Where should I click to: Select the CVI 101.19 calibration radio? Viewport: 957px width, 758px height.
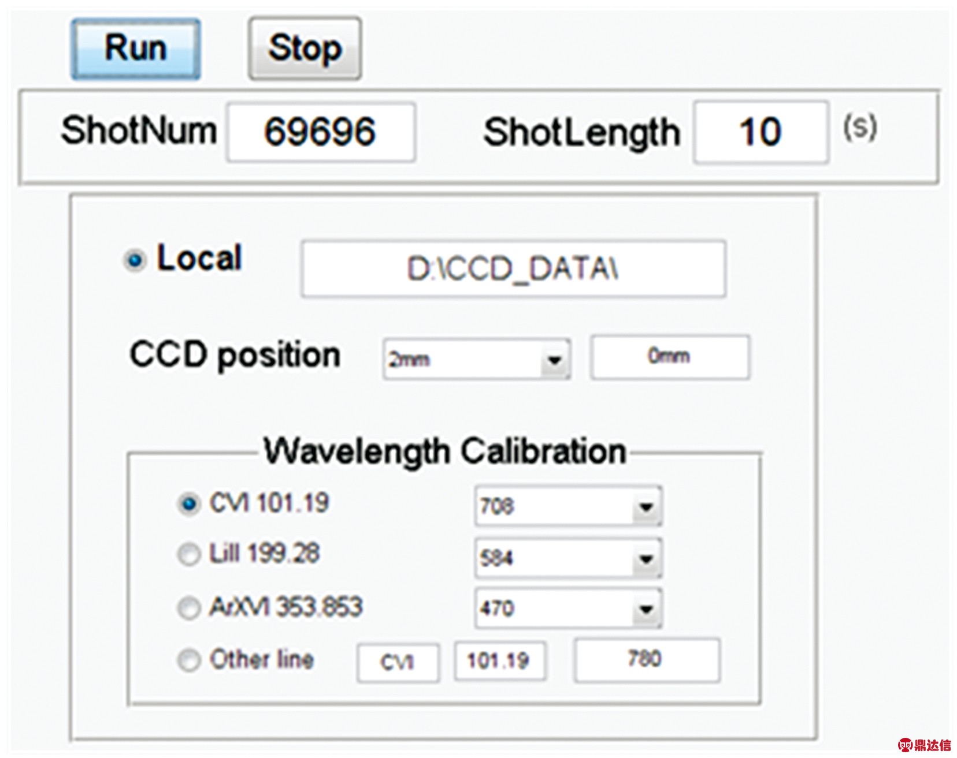(188, 504)
